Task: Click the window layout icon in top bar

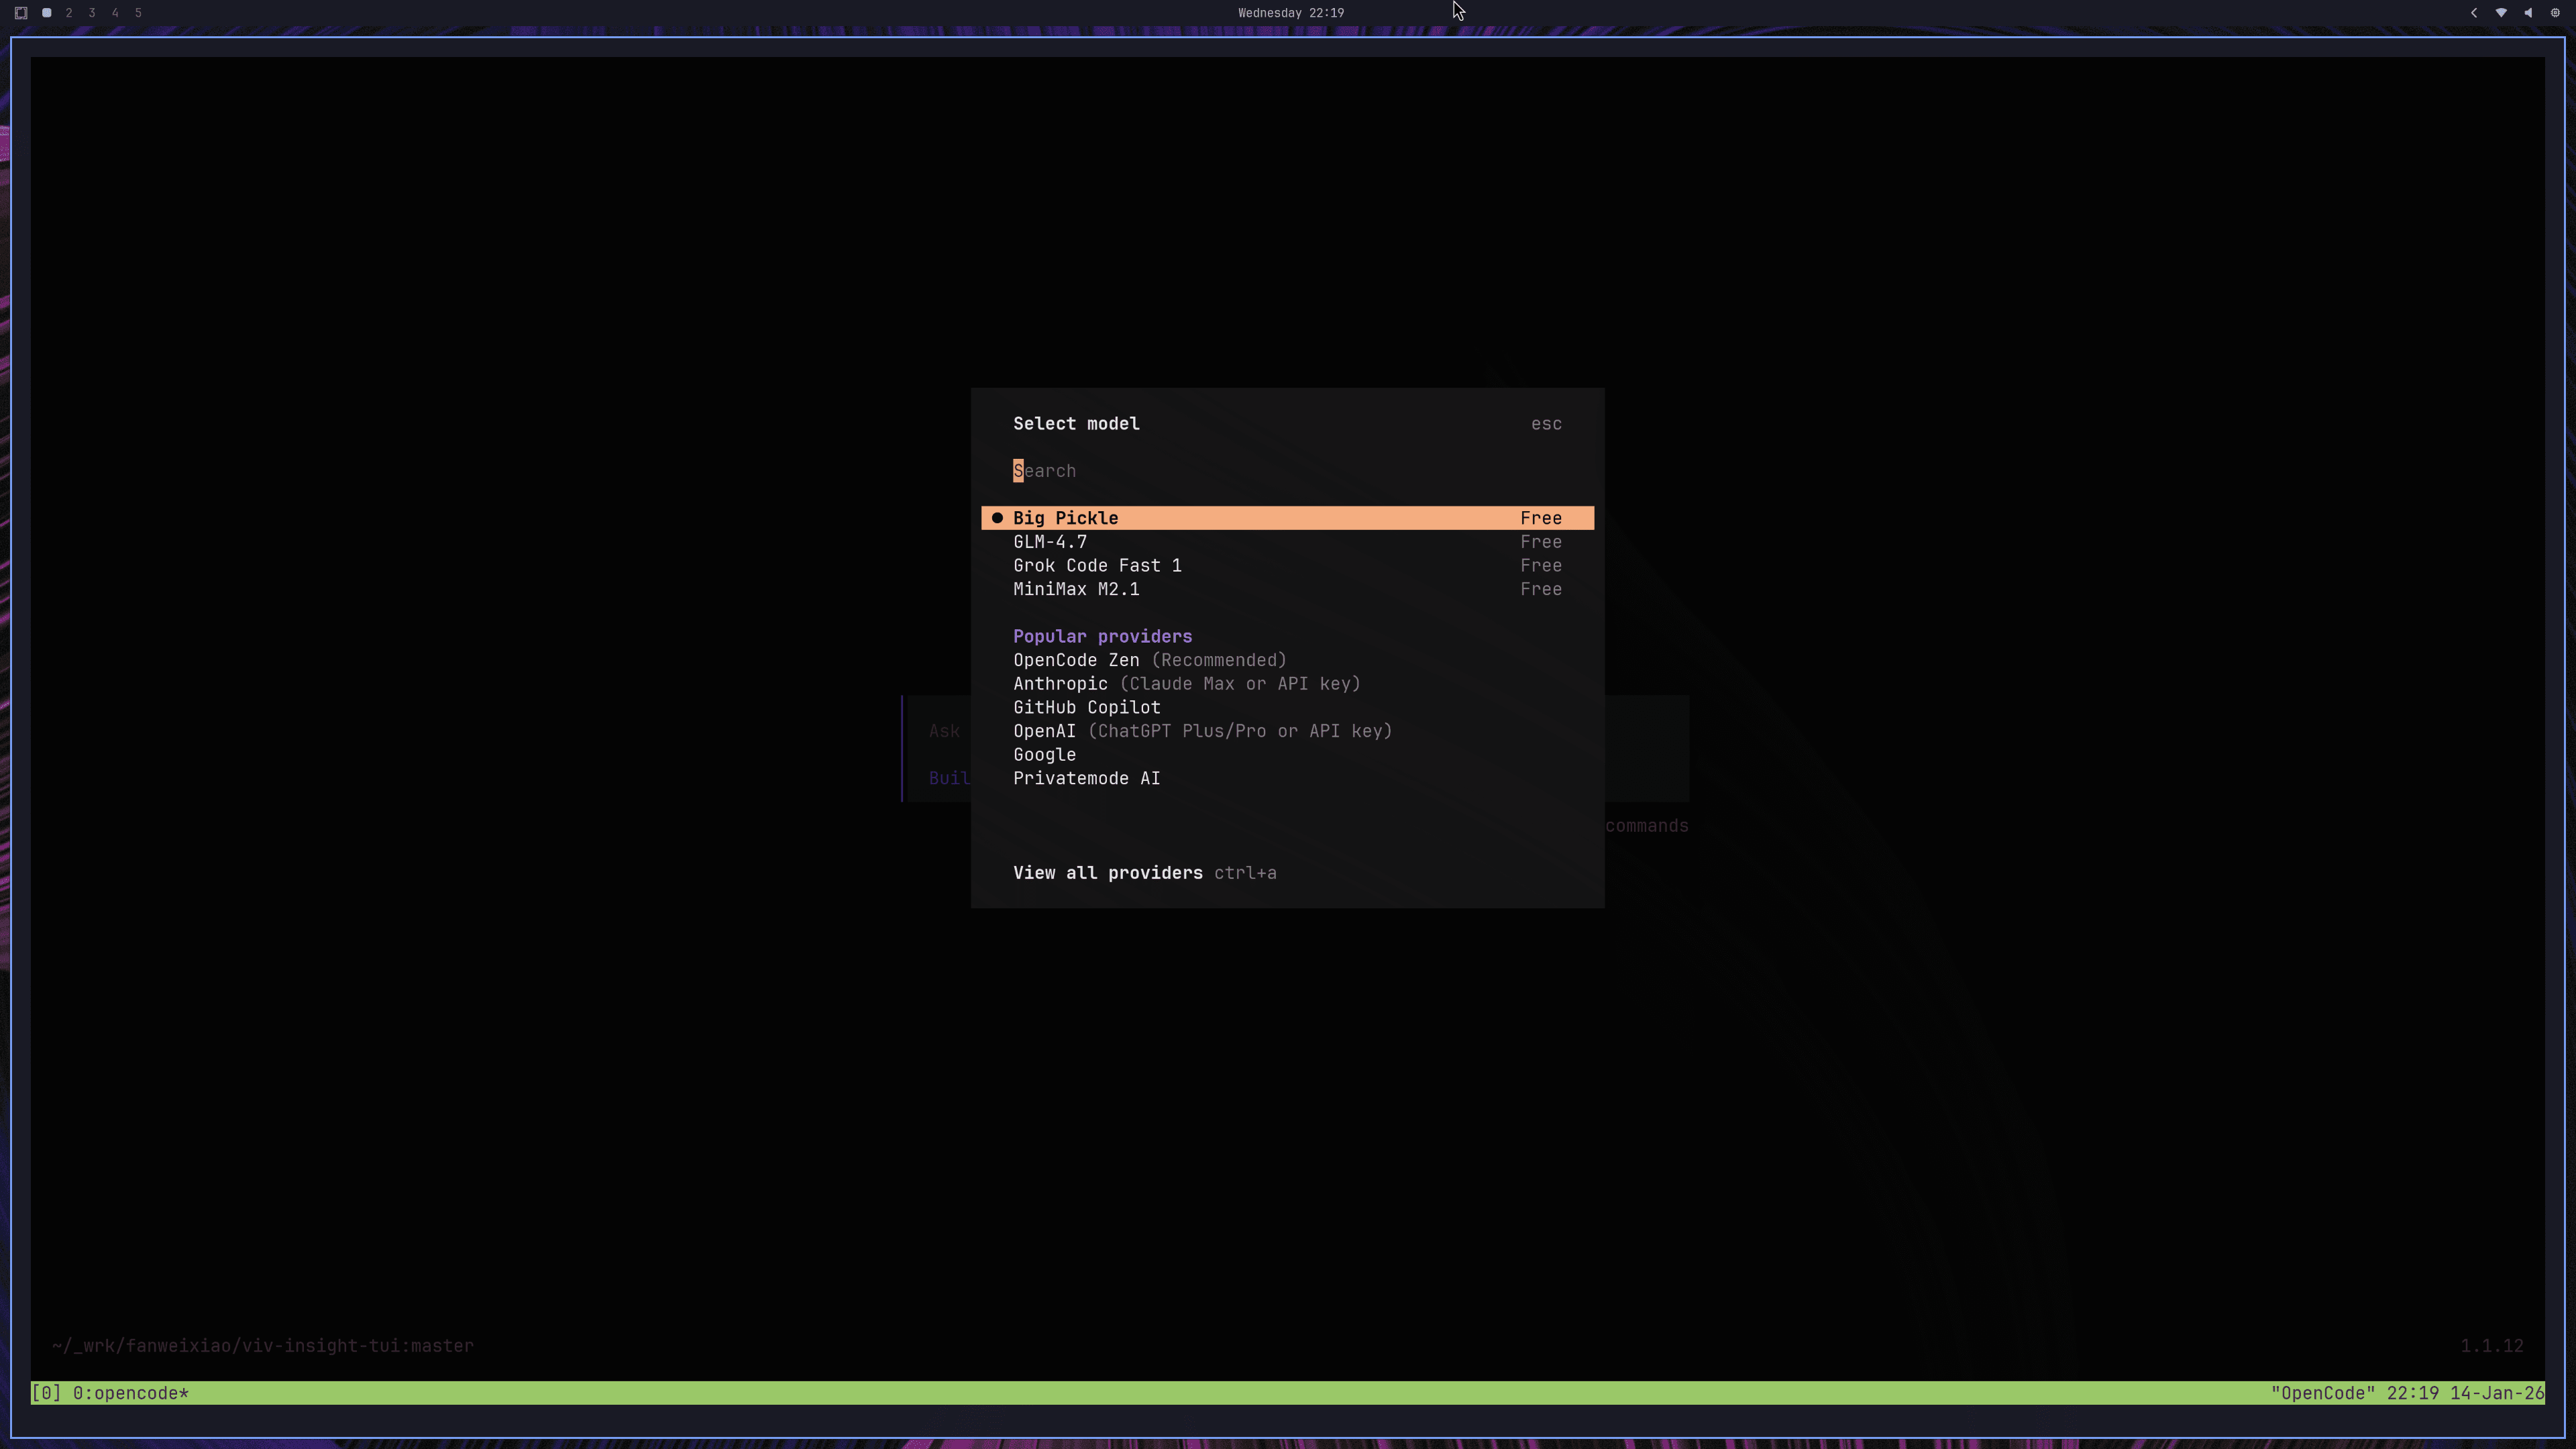Action: [21, 13]
